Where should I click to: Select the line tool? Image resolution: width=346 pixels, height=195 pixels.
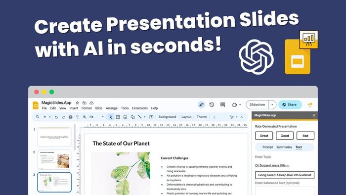(140, 117)
